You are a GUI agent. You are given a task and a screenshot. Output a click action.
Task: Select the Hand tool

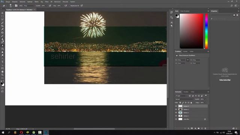[x=2, y=72]
